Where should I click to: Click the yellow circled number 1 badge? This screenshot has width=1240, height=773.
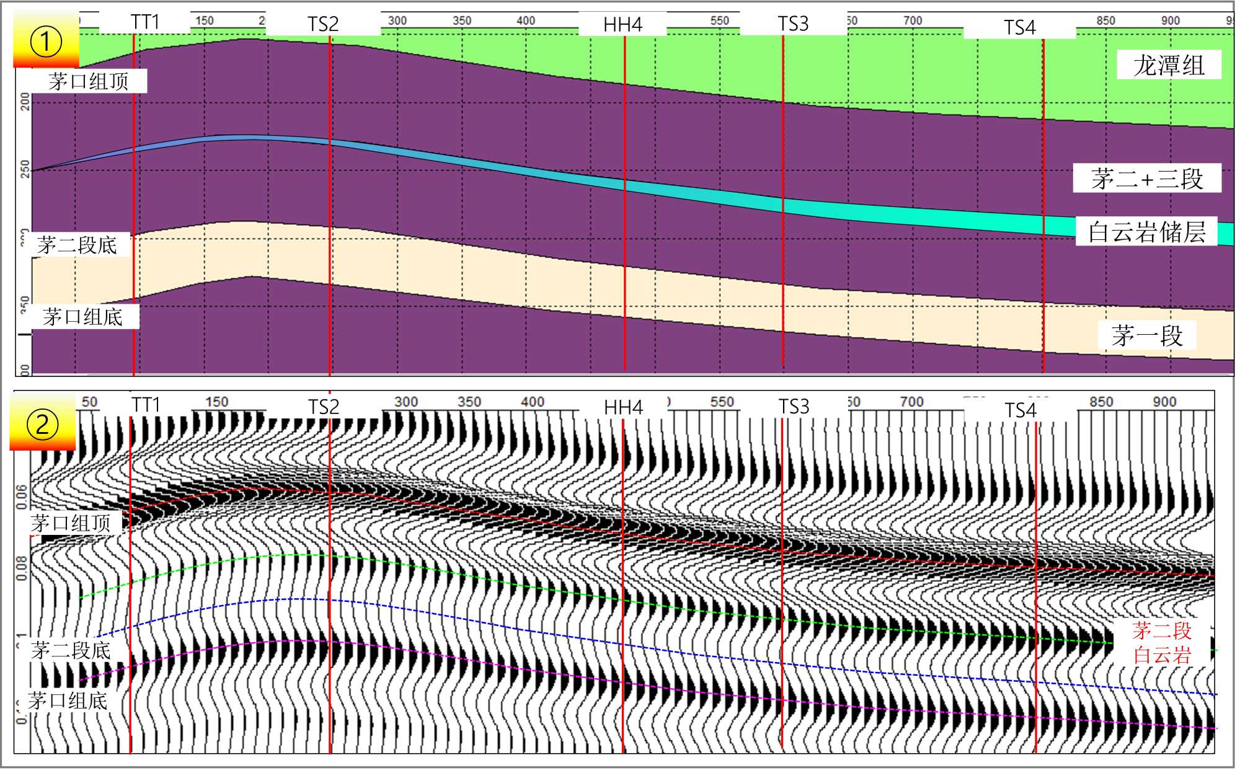[x=45, y=42]
